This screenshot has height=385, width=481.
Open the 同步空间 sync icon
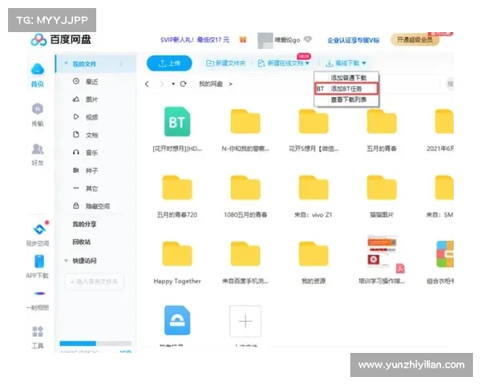tap(39, 229)
